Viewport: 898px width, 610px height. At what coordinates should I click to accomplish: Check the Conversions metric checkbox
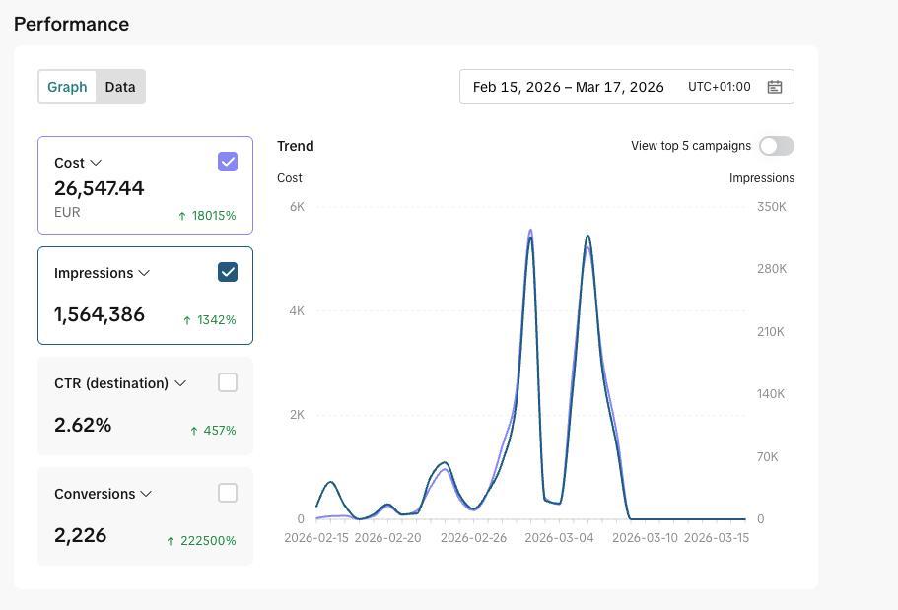point(228,493)
